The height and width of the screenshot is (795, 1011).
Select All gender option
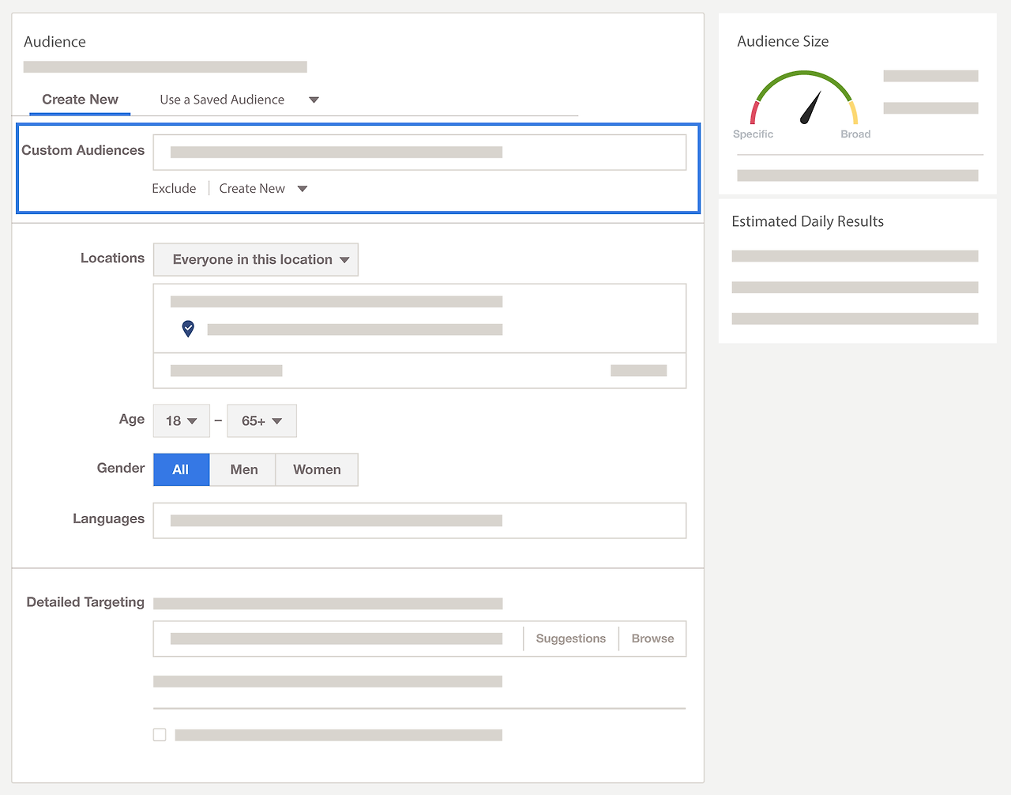[181, 469]
